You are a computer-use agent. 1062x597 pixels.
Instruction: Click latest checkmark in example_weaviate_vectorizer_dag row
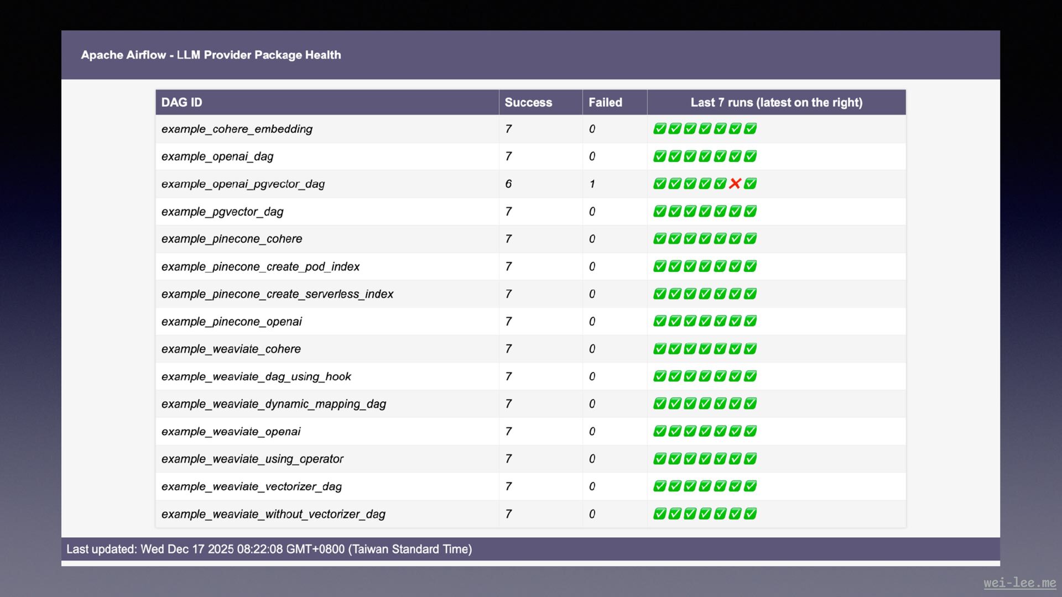pyautogui.click(x=750, y=486)
